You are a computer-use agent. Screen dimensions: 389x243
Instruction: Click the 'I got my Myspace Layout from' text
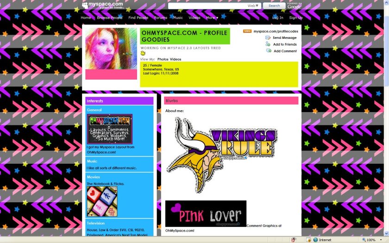point(110,147)
